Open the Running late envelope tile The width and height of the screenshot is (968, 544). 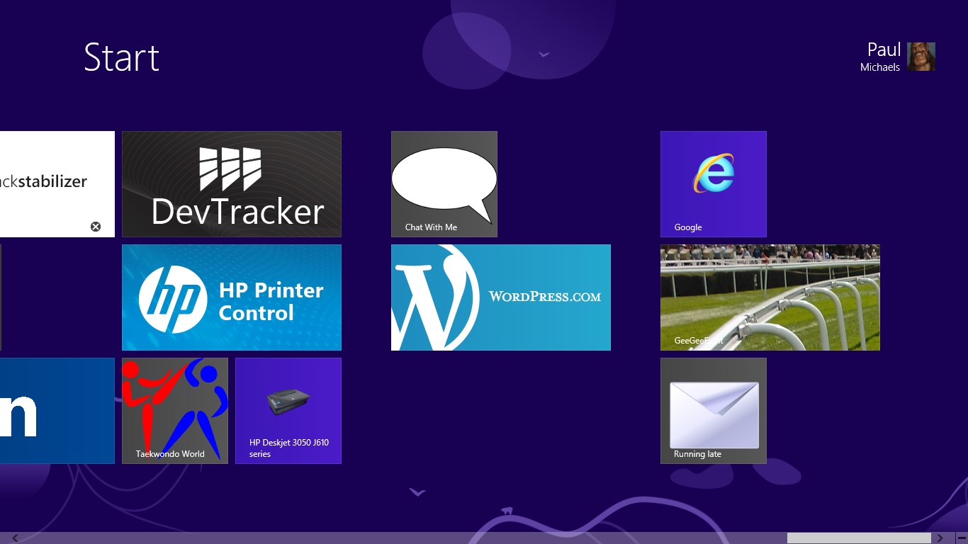click(x=713, y=411)
